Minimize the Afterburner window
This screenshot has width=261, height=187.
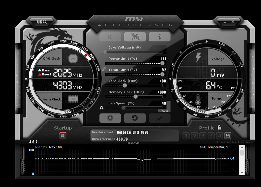pos(225,22)
